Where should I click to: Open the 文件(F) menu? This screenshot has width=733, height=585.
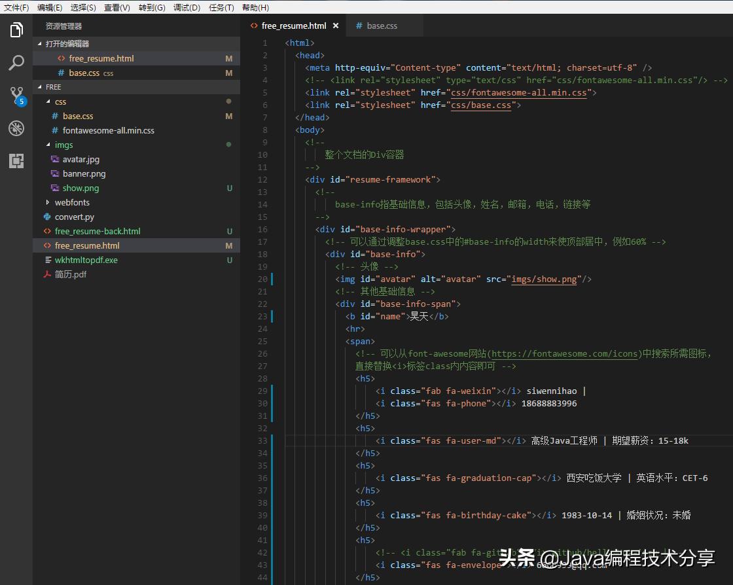tap(16, 7)
